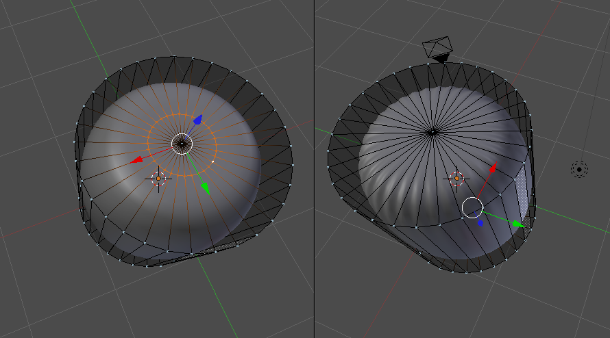Viewport: 610px width, 338px height.
Task: Click the 3D cursor in the right viewport
Action: click(x=456, y=179)
